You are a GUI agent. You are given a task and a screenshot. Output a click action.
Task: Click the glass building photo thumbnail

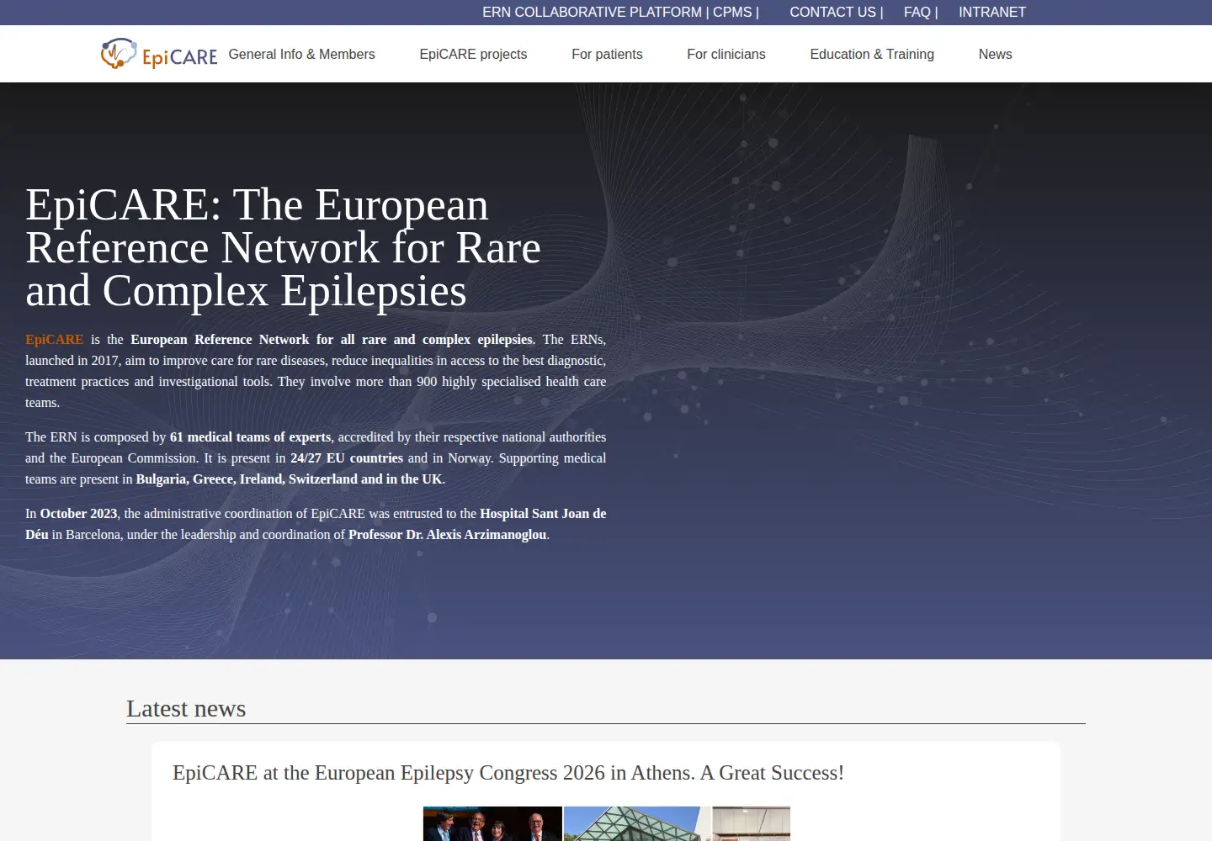pyautogui.click(x=637, y=824)
